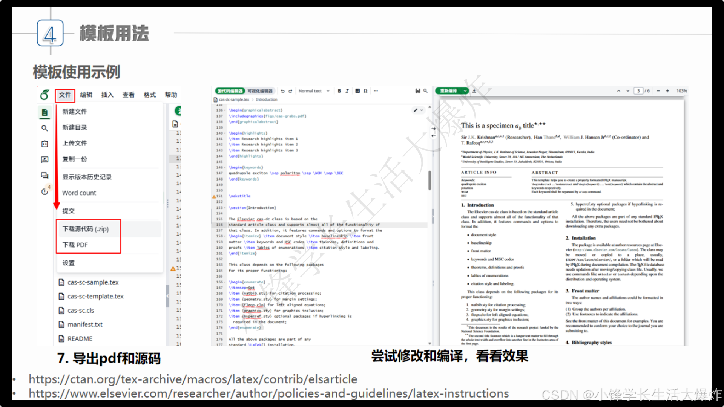The width and height of the screenshot is (724, 407).
Task: Click the PDF page number field
Action: tap(638, 91)
